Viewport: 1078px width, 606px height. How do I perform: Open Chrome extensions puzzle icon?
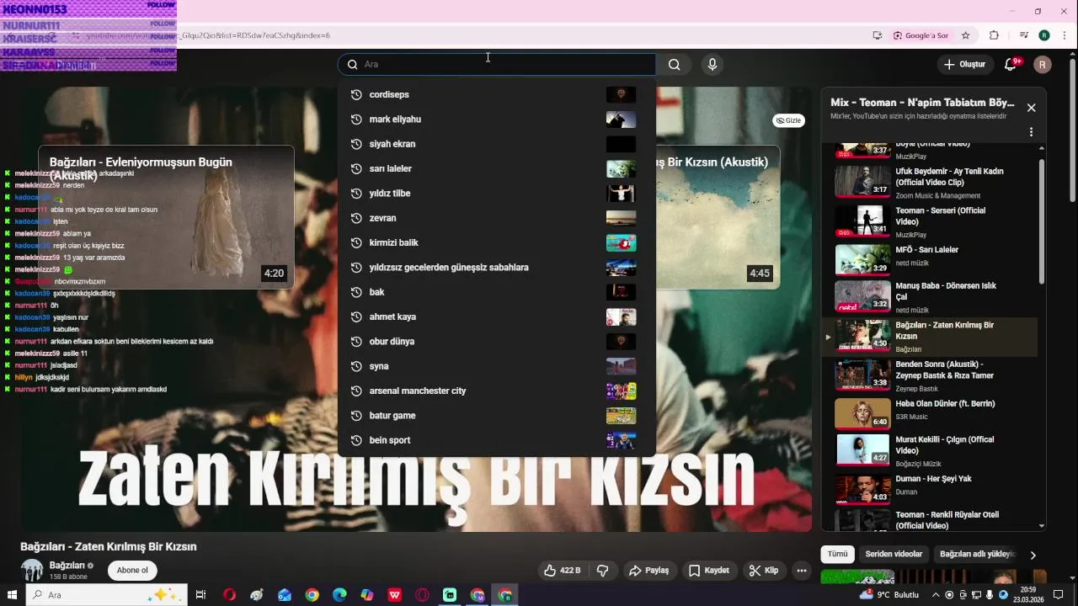tap(994, 35)
